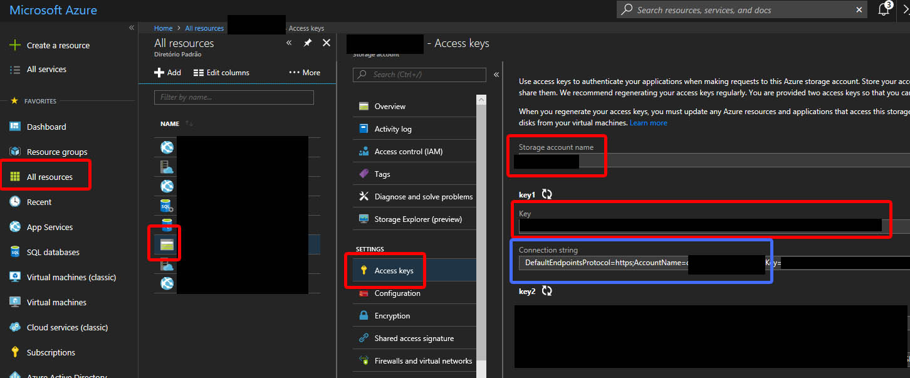The image size is (910, 378).
Task: Regenerate key2 using refresh icon
Action: [547, 291]
